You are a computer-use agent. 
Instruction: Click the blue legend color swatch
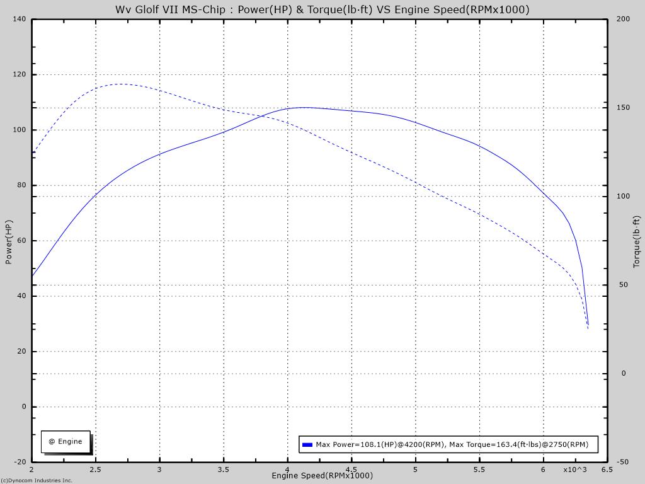307,445
